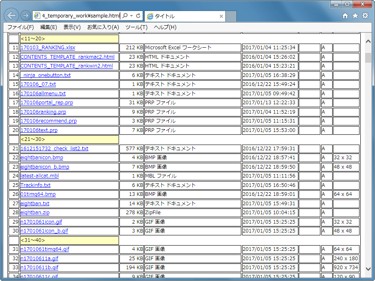The height and width of the screenshot is (281, 375).
Task: Open link CONTENTS_TEMPLATE_rankwin2.html
Action: click(x=67, y=66)
